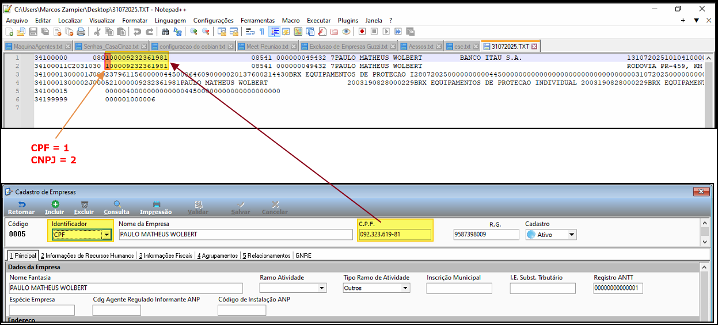Click the Copy toolbar icon
The width and height of the screenshot is (718, 325).
(109, 32)
